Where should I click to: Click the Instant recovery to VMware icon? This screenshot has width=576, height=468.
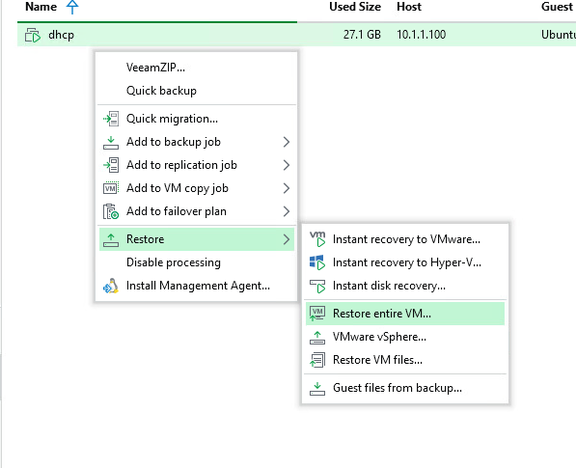317,238
